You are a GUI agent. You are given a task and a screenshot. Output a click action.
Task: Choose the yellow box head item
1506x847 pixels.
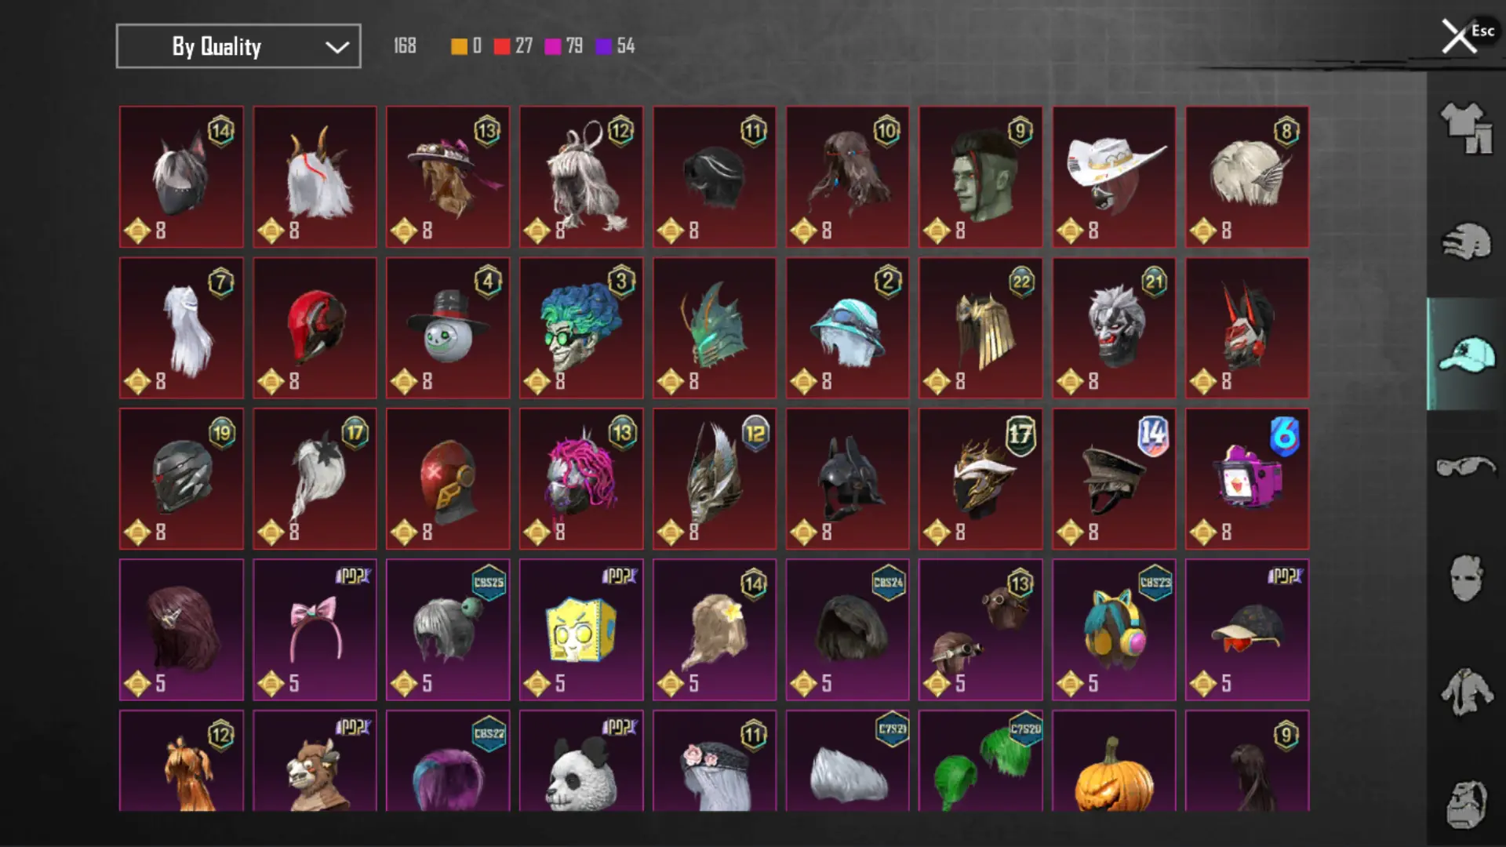point(581,630)
